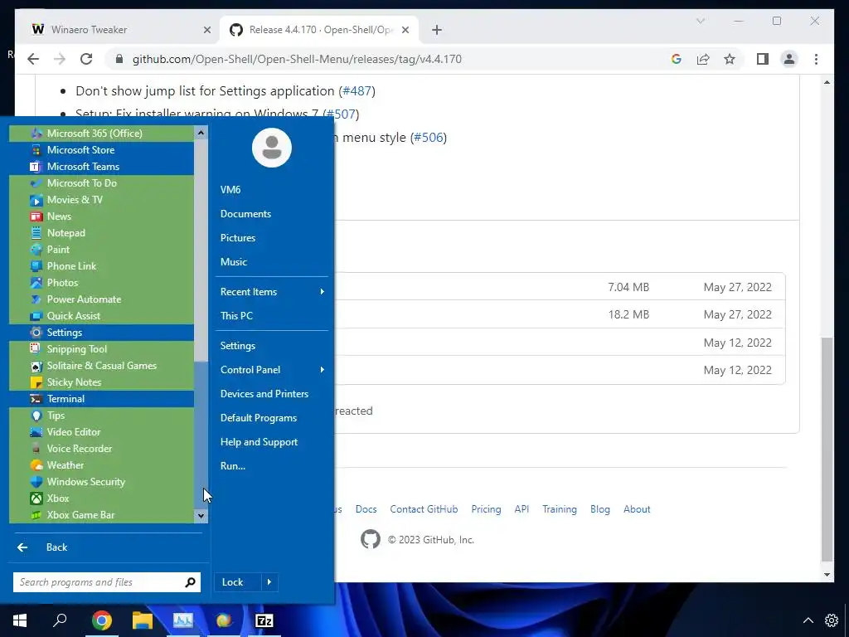Screen dimensions: 849x637
Task: Launch Notepad from programs list
Action: coord(101,233)
